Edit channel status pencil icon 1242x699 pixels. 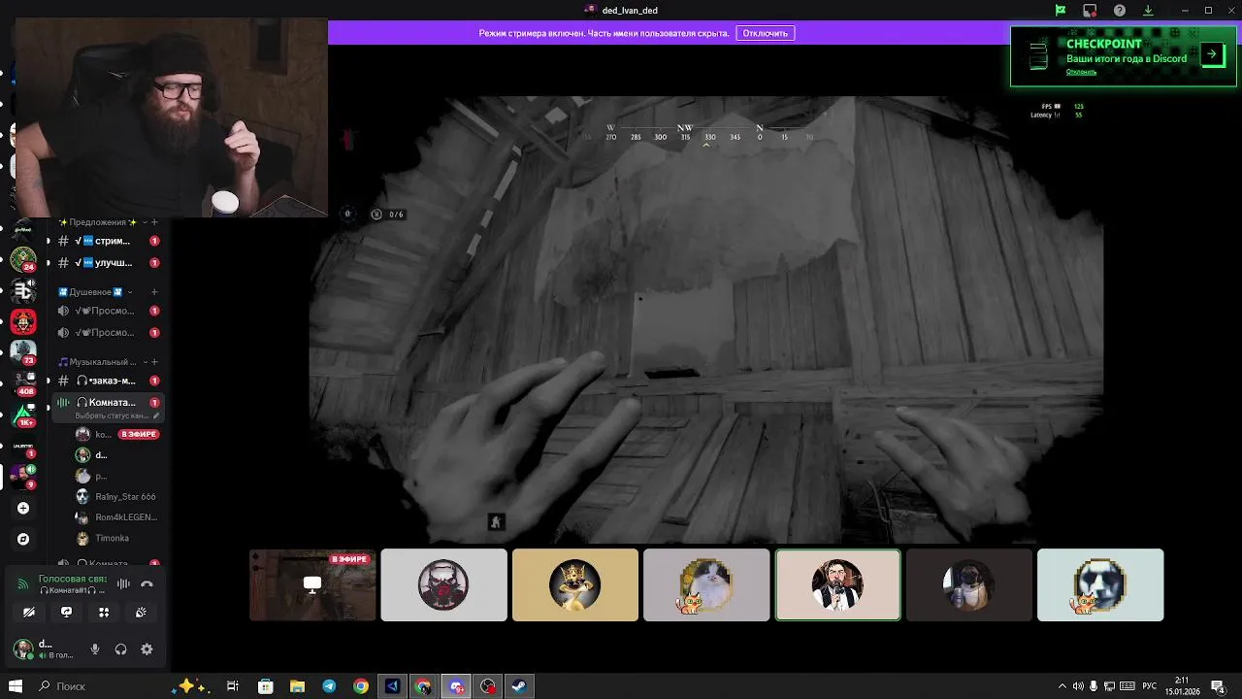click(156, 416)
